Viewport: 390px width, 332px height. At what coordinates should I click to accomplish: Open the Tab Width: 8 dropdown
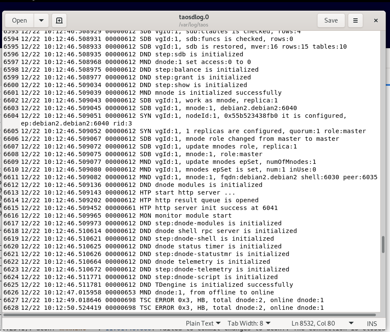(x=249, y=323)
